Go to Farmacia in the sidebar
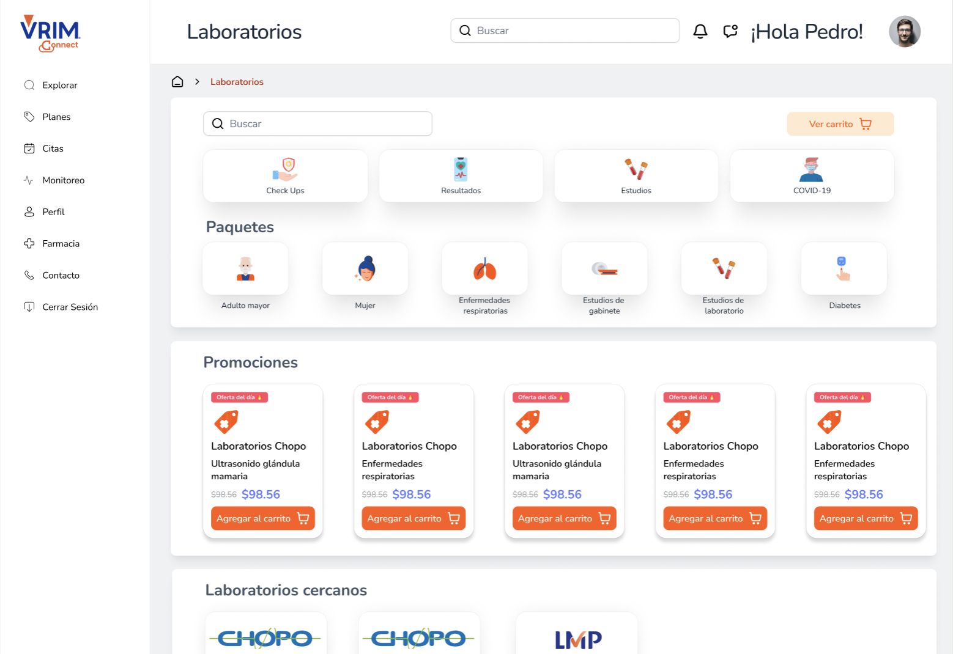Screen dimensions: 953x654 point(61,244)
